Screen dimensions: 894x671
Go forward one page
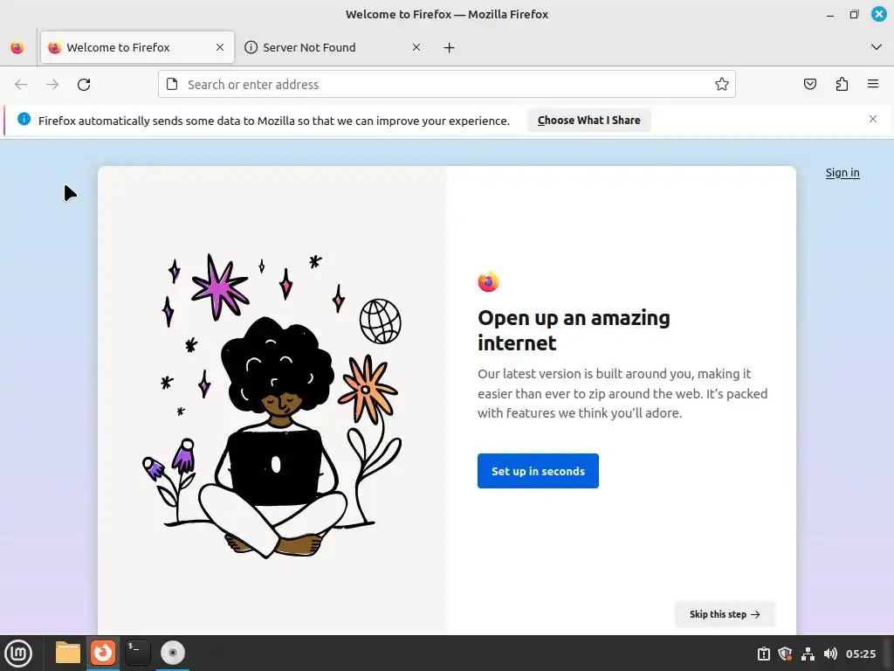tap(52, 85)
